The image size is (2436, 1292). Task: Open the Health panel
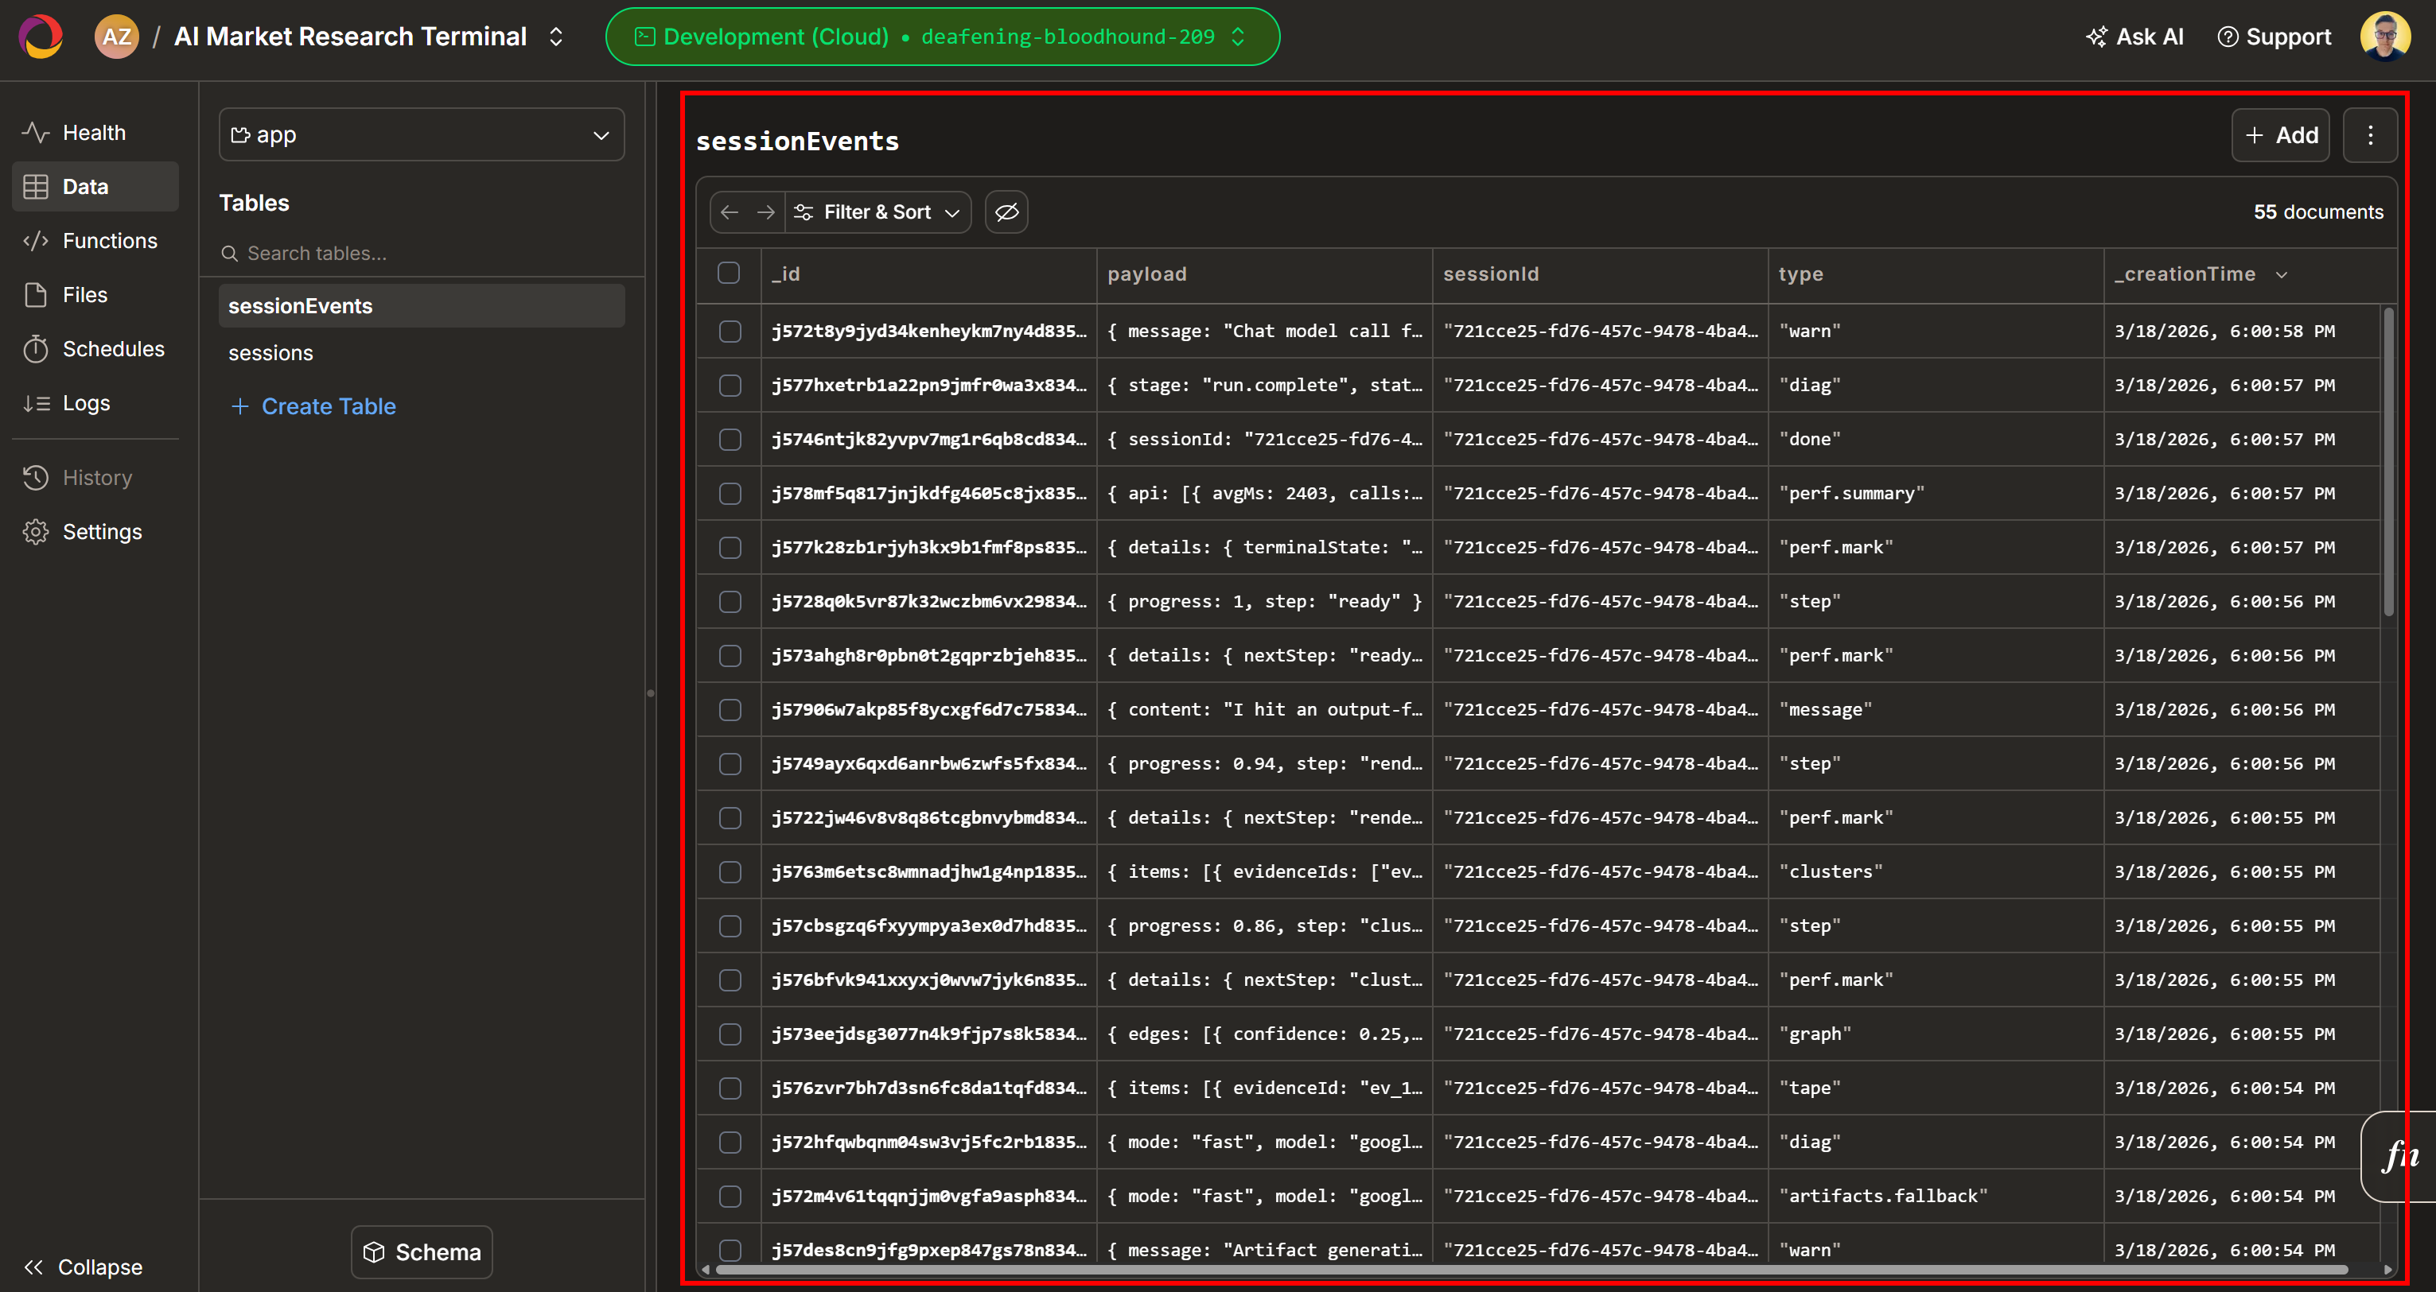click(94, 132)
